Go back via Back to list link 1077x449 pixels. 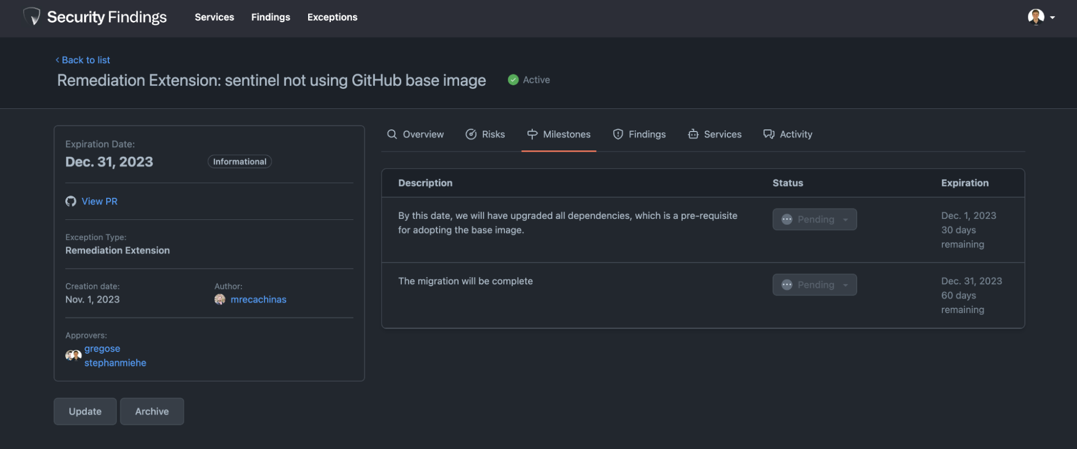click(83, 60)
